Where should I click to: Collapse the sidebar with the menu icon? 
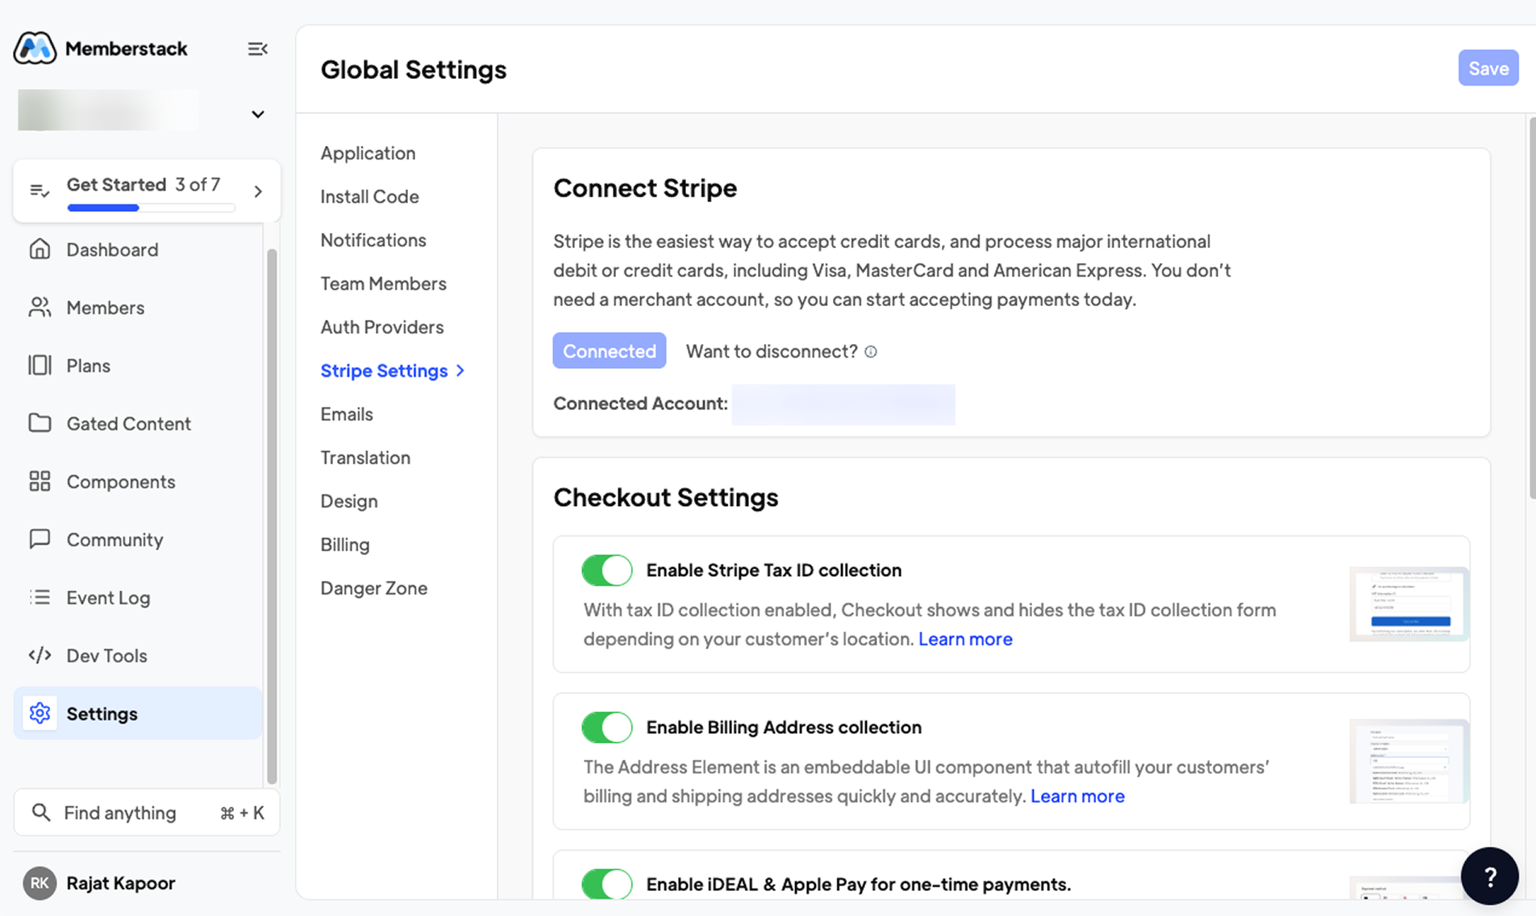[x=257, y=49]
